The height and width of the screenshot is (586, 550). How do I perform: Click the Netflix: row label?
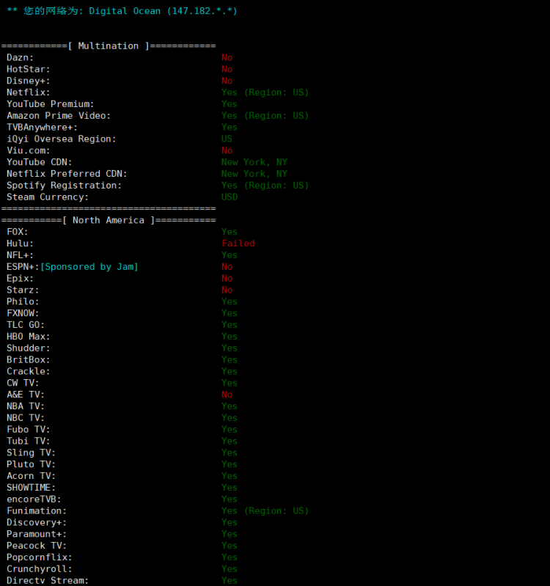pos(29,92)
